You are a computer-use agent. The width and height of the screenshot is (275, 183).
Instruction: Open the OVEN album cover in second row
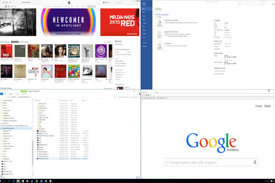(x=33, y=71)
